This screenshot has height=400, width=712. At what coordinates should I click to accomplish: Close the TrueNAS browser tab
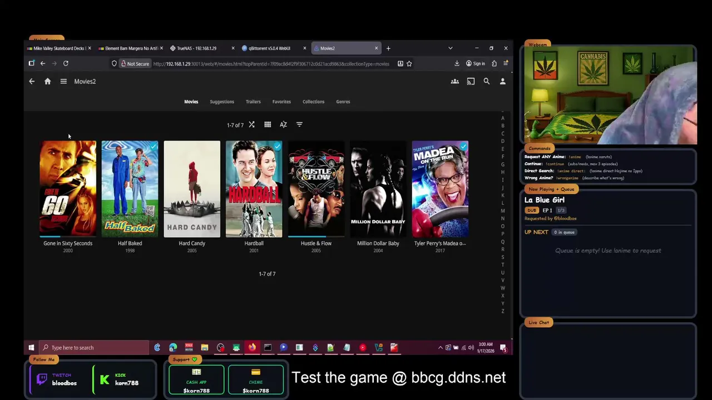[x=233, y=48]
